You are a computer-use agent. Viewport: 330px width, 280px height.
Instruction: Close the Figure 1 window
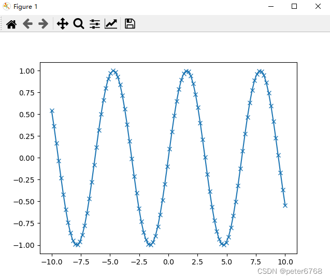(x=318, y=6)
